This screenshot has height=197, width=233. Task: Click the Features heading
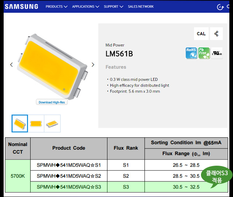(116, 67)
